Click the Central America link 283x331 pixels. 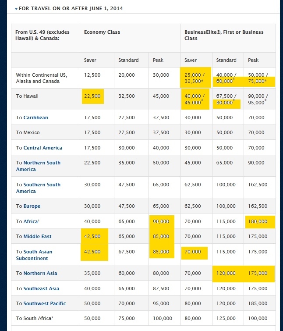pos(42,148)
